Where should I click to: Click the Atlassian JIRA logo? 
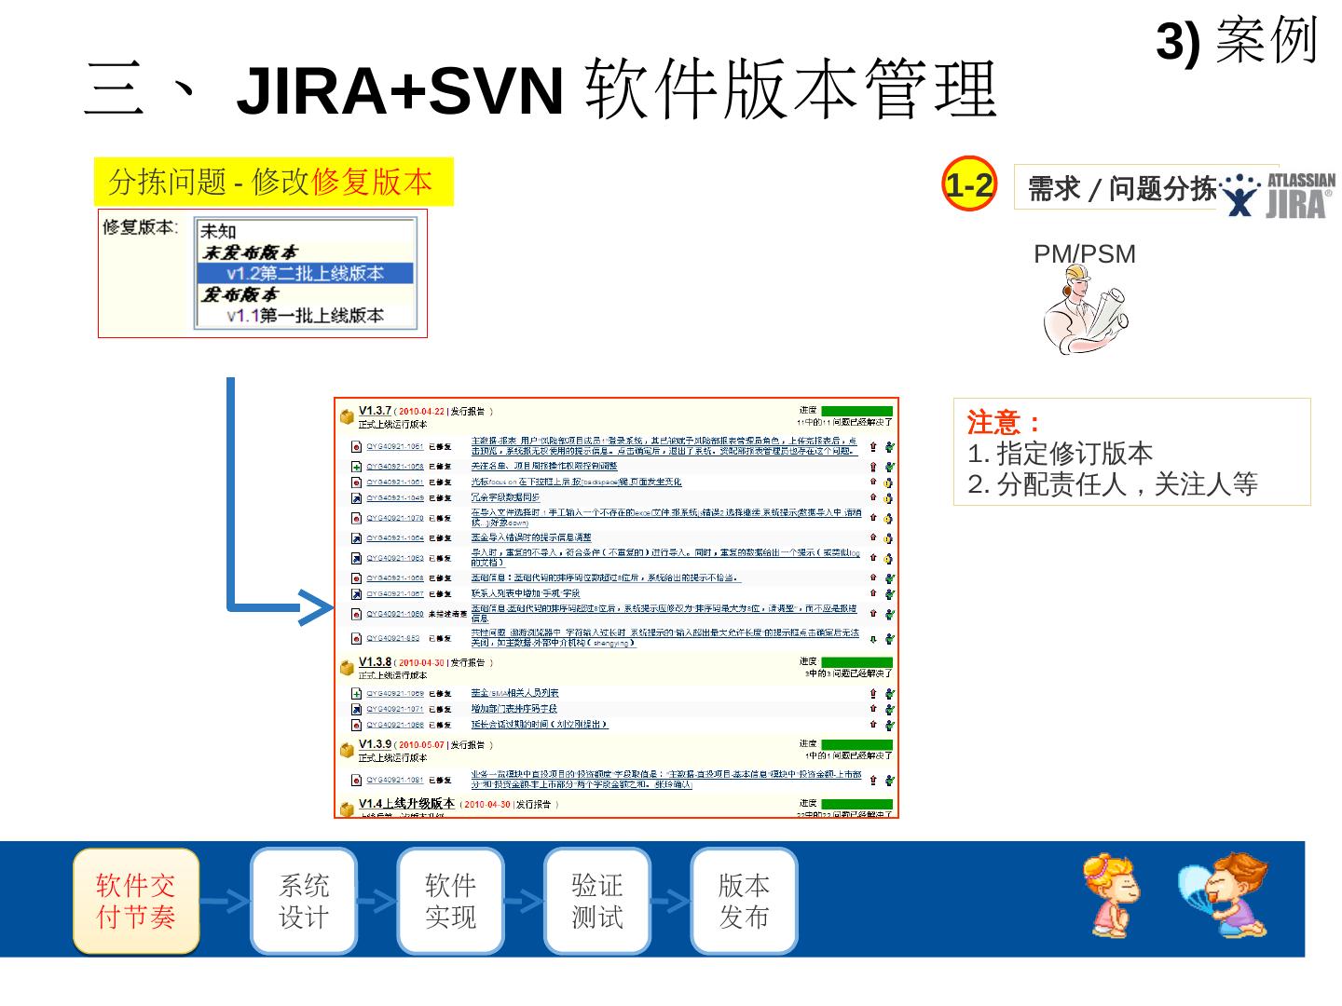click(1279, 194)
